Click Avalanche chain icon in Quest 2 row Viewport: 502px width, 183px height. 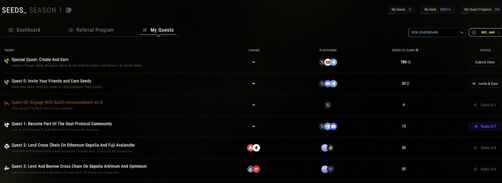[251, 147]
